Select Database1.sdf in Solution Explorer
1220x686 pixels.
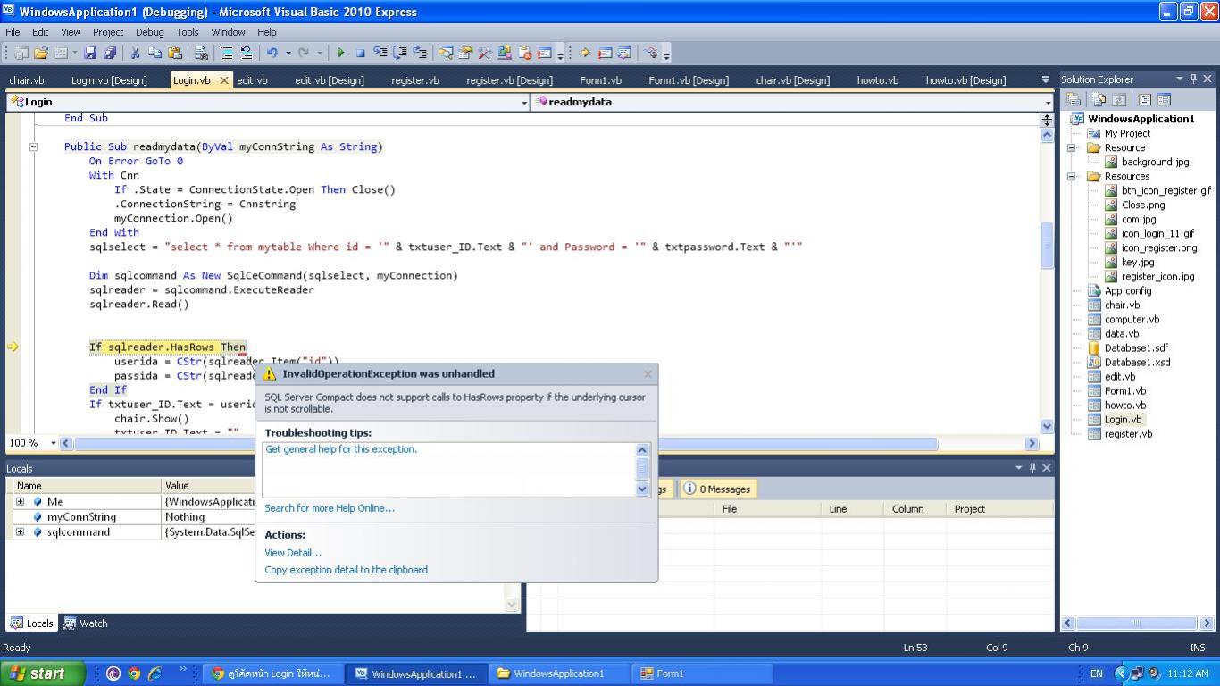click(1135, 348)
